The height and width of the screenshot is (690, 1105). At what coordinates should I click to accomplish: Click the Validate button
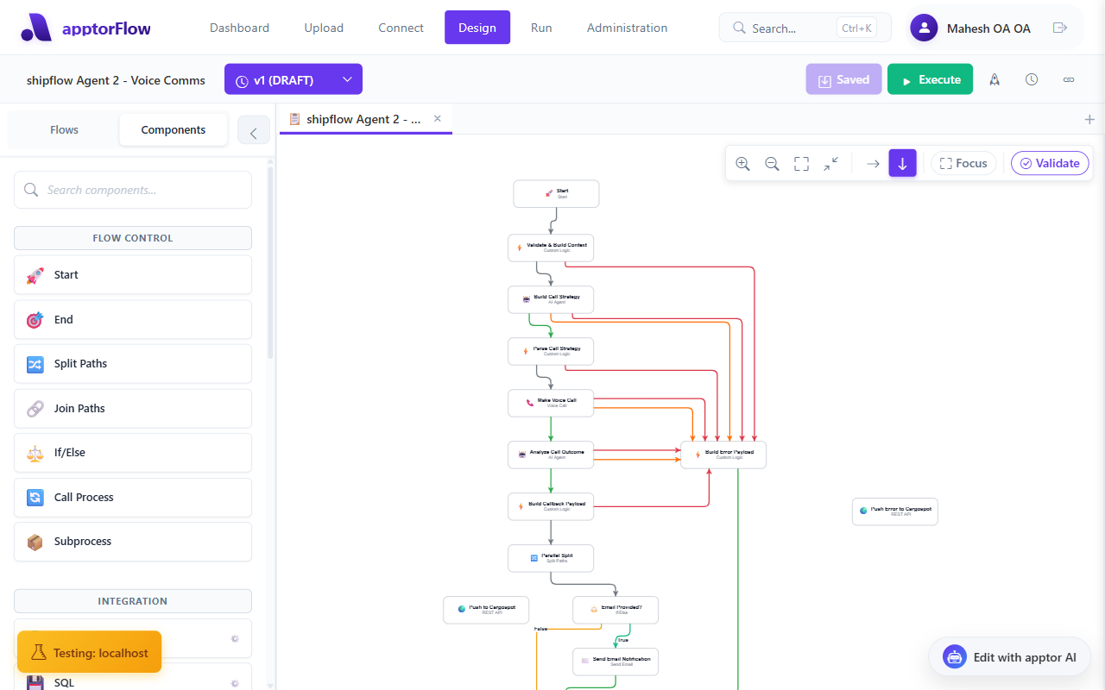1050,163
